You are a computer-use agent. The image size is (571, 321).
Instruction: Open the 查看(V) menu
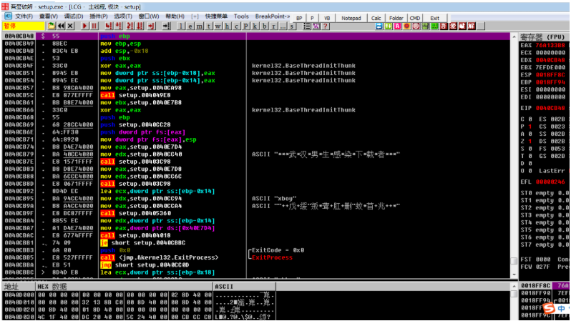49,16
